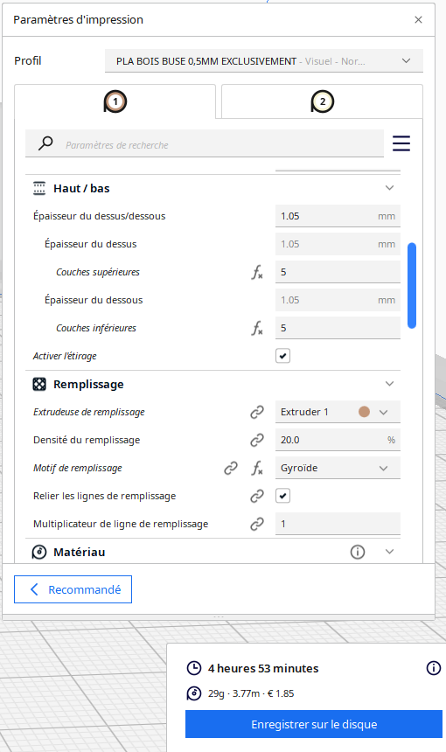
Task: Open the Motif de remplissage Gyroïde dropdown
Action: click(338, 468)
